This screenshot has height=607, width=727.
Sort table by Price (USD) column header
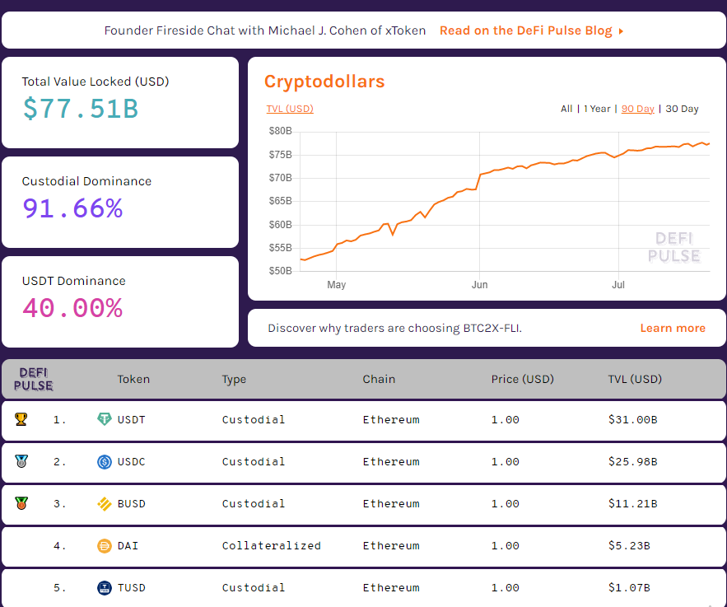click(x=523, y=380)
